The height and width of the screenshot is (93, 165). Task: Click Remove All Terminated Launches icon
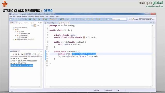19,54
